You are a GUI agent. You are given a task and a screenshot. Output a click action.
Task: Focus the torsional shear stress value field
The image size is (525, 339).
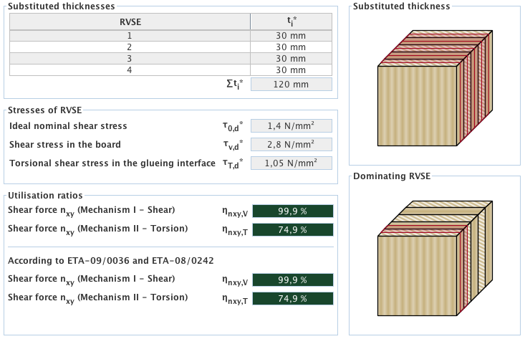292,163
